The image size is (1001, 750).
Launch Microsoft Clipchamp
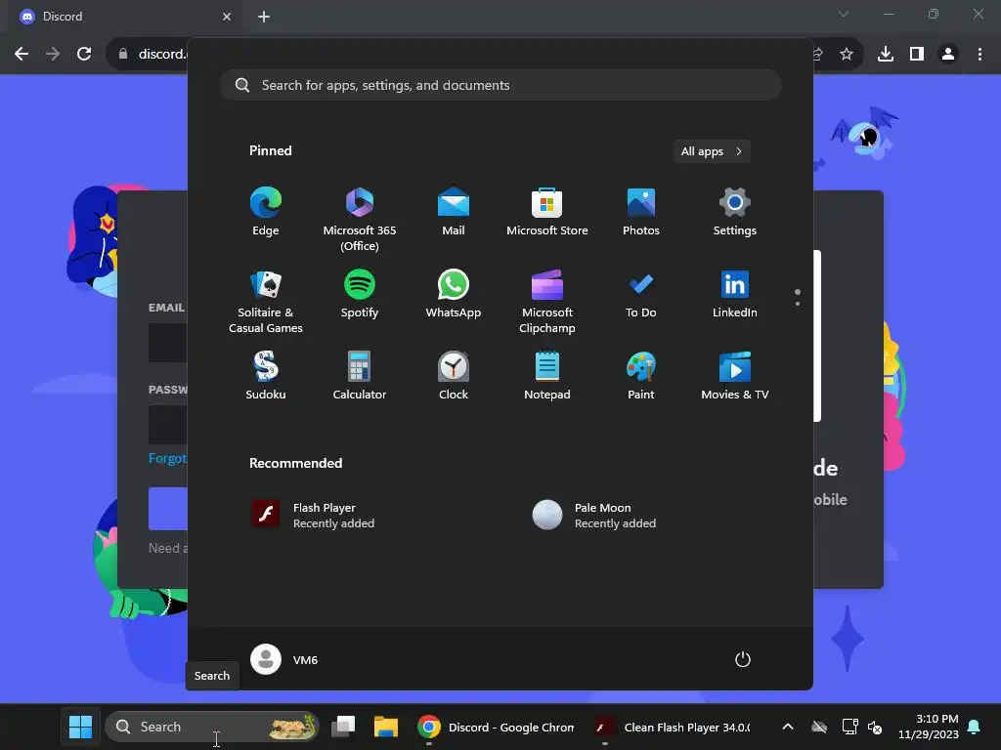(x=547, y=301)
